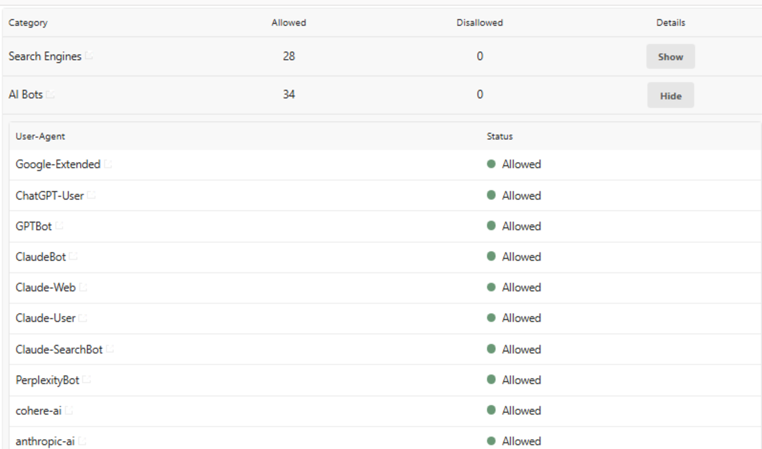The height and width of the screenshot is (449, 762).
Task: Click Allowed status text for Claude-User
Action: [521, 318]
